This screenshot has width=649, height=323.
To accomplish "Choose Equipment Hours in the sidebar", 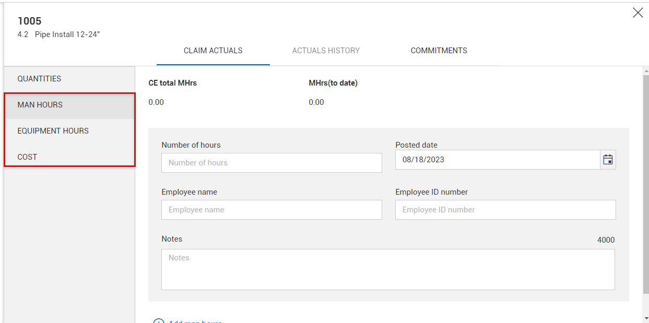I will [x=53, y=131].
